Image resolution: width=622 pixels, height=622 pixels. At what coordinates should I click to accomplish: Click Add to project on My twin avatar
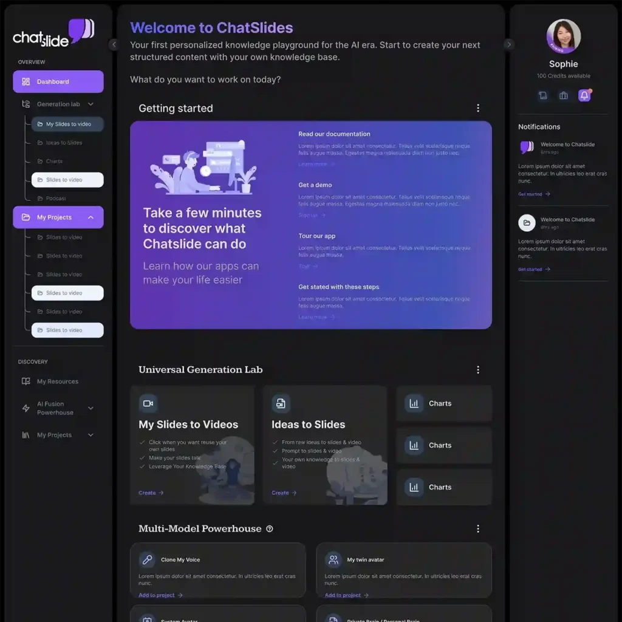pyautogui.click(x=347, y=595)
